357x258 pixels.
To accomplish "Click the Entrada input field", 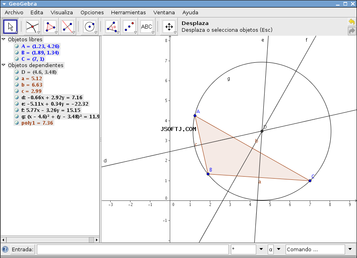I will pos(133,249).
